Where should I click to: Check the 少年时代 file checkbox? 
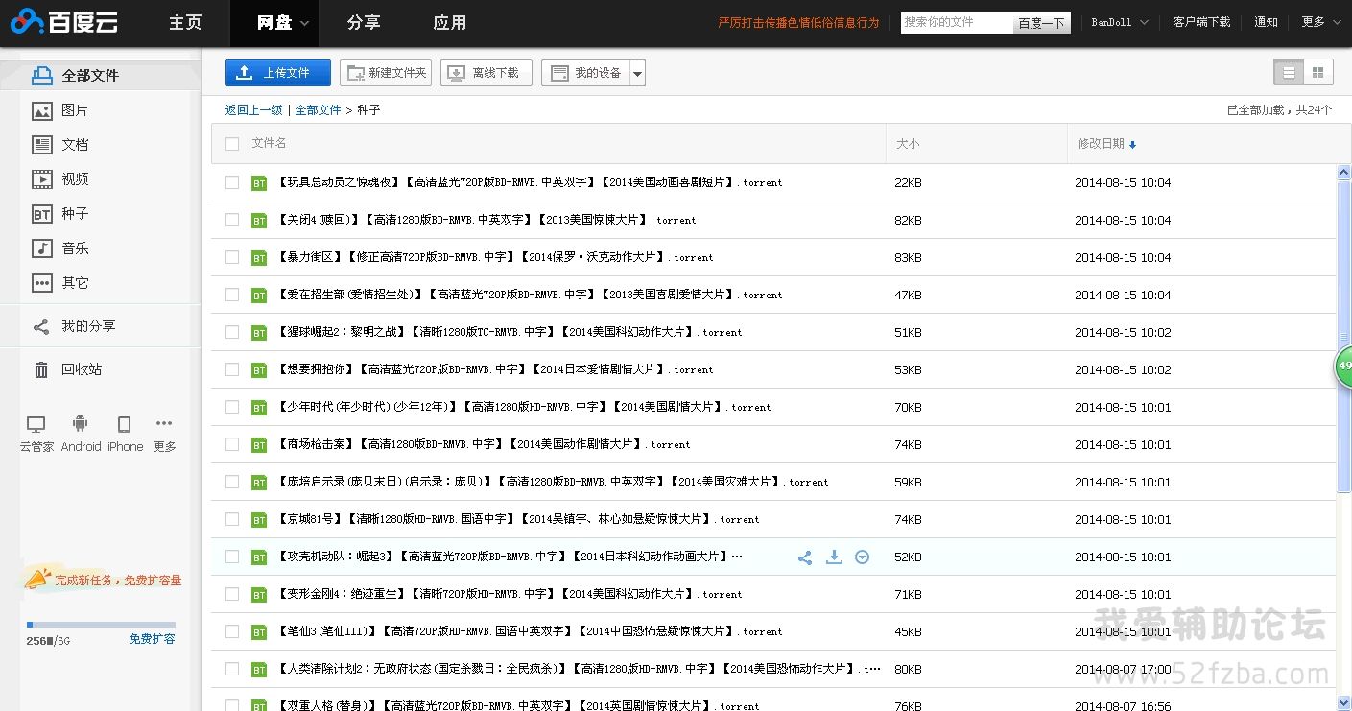232,407
